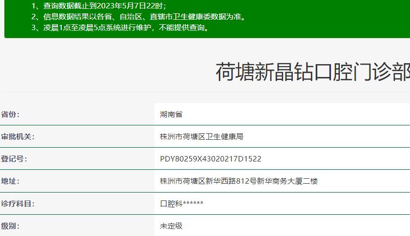Click the 省份 label

tap(10, 115)
